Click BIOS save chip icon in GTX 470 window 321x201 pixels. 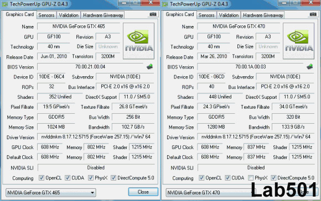tap(310, 67)
